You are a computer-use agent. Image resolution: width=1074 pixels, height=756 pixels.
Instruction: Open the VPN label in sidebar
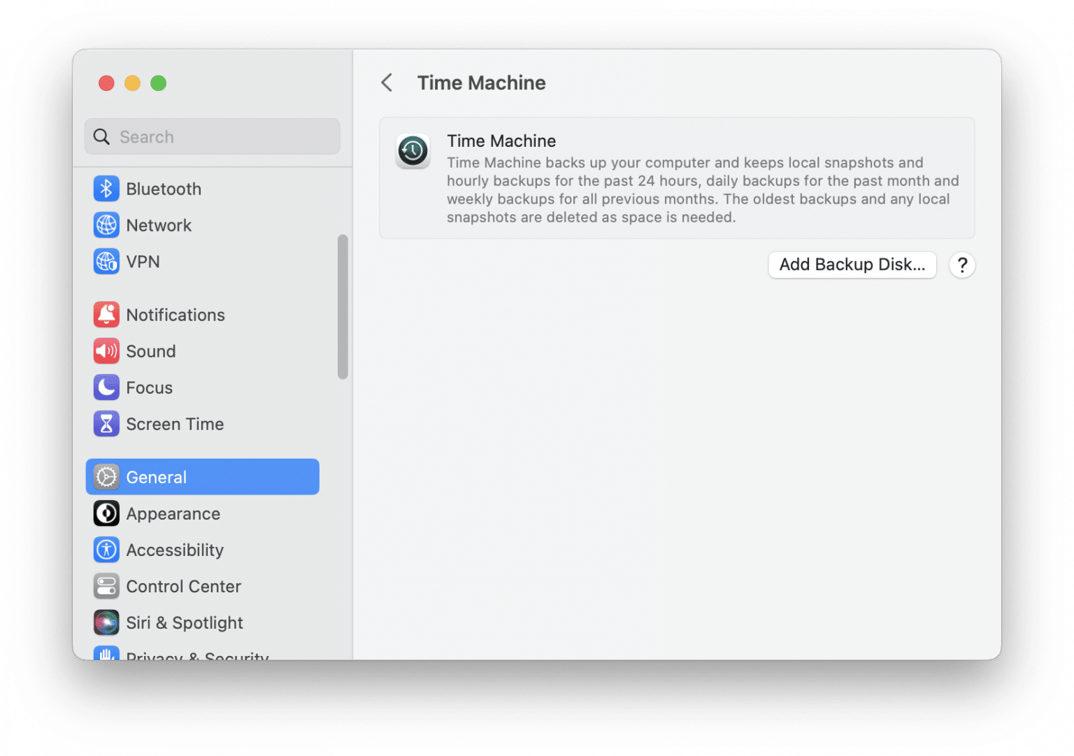[143, 262]
